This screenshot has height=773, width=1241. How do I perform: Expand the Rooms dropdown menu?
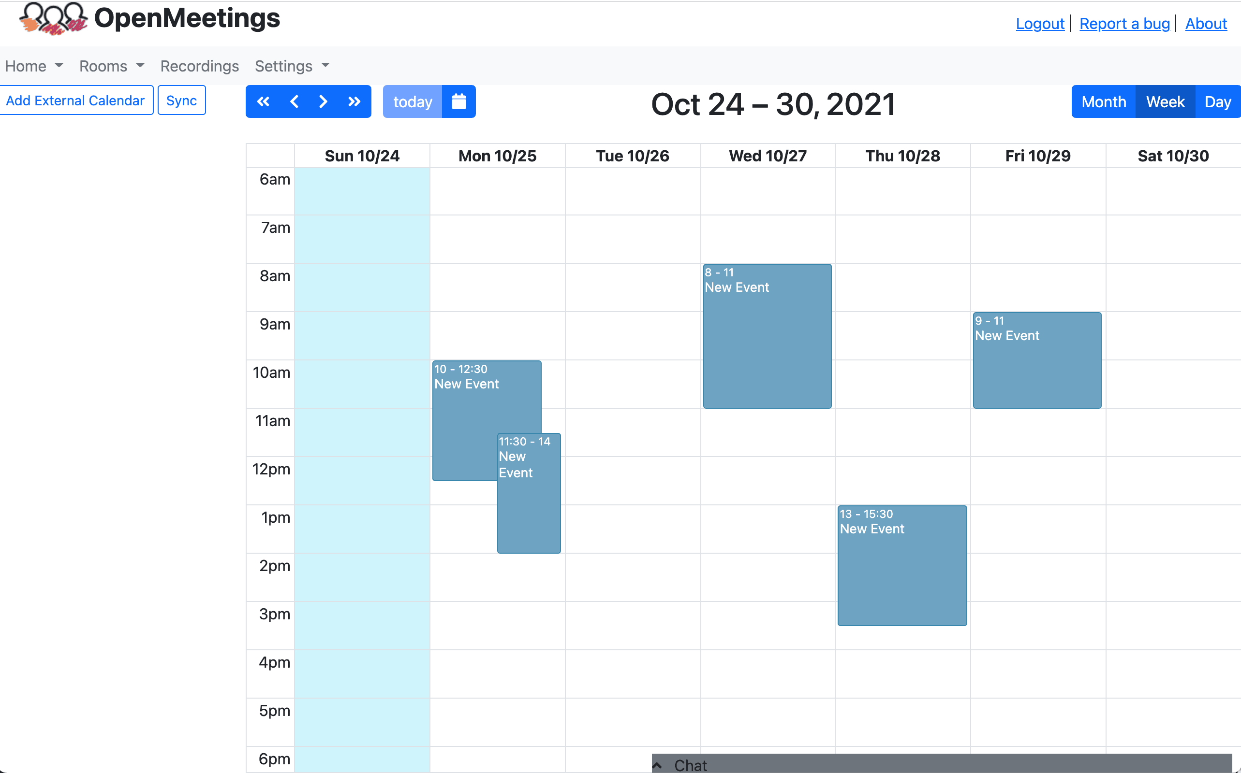(x=112, y=66)
